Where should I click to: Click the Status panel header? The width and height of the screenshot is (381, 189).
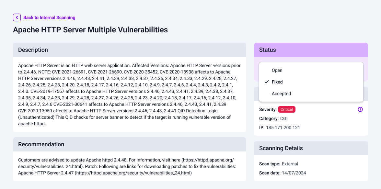(311, 50)
